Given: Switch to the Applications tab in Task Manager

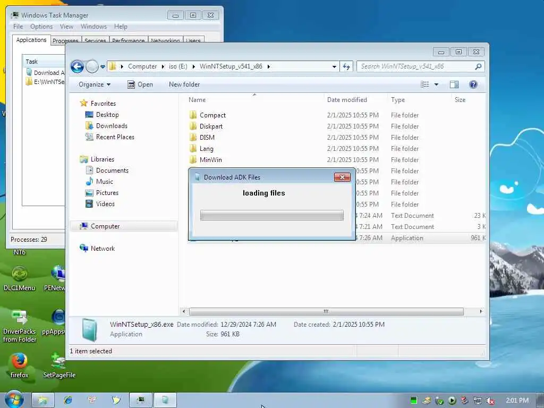Looking at the screenshot, I should coord(31,40).
